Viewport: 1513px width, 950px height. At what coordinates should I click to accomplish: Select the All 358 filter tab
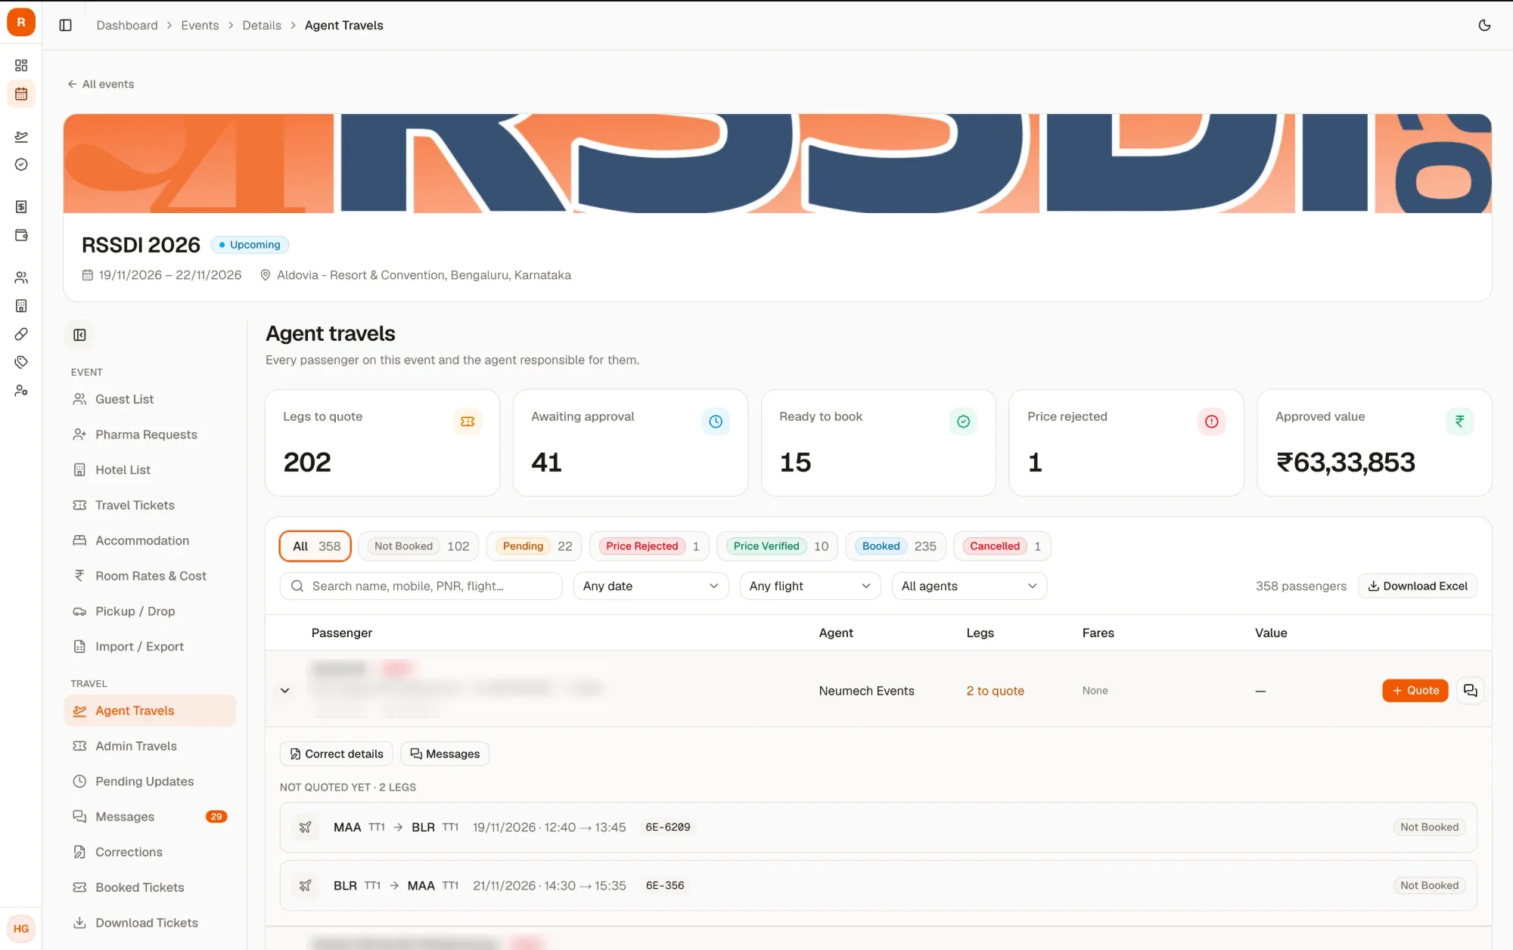pos(315,546)
